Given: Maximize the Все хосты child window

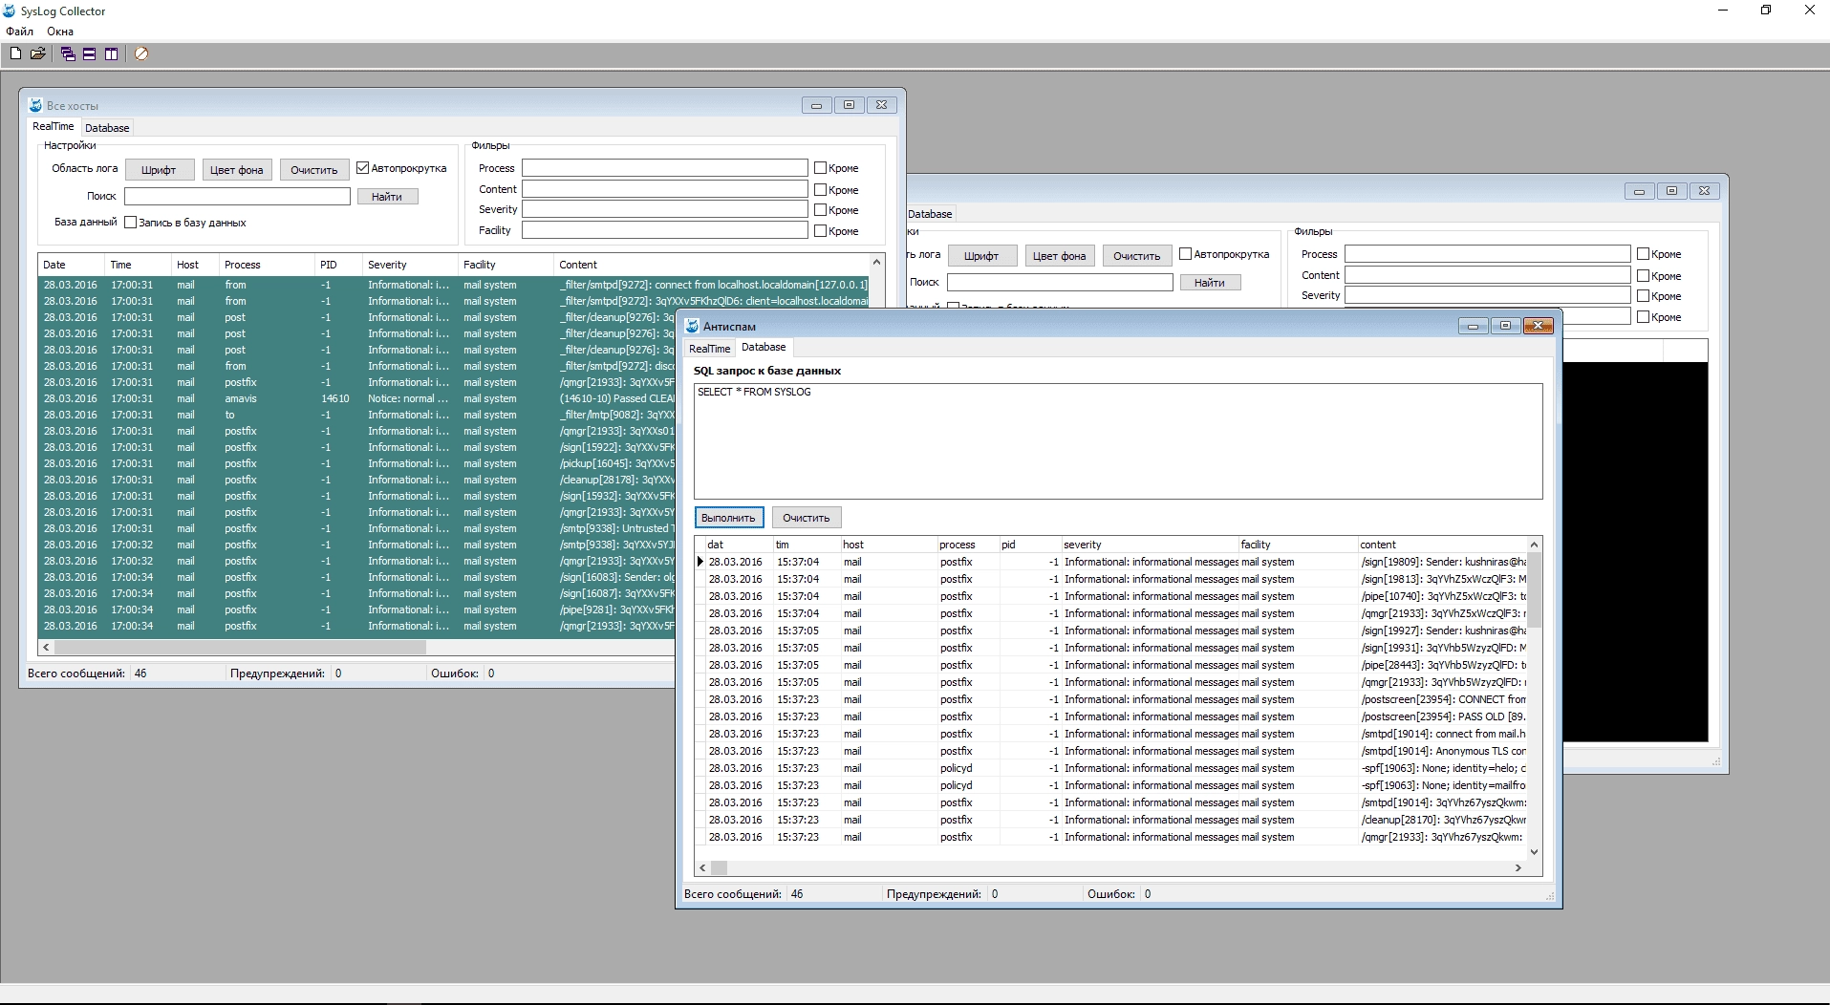Looking at the screenshot, I should [849, 105].
